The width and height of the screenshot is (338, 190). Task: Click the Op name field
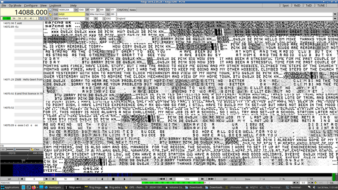point(97,14)
